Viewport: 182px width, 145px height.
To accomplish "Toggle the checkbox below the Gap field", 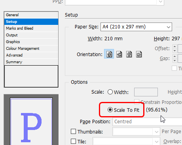I will point(174,68).
